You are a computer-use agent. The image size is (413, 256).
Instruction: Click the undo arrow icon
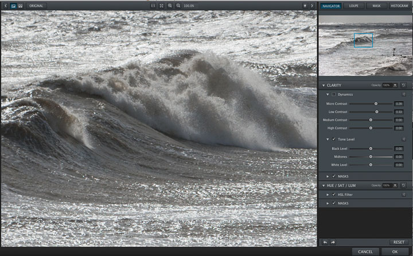325,242
